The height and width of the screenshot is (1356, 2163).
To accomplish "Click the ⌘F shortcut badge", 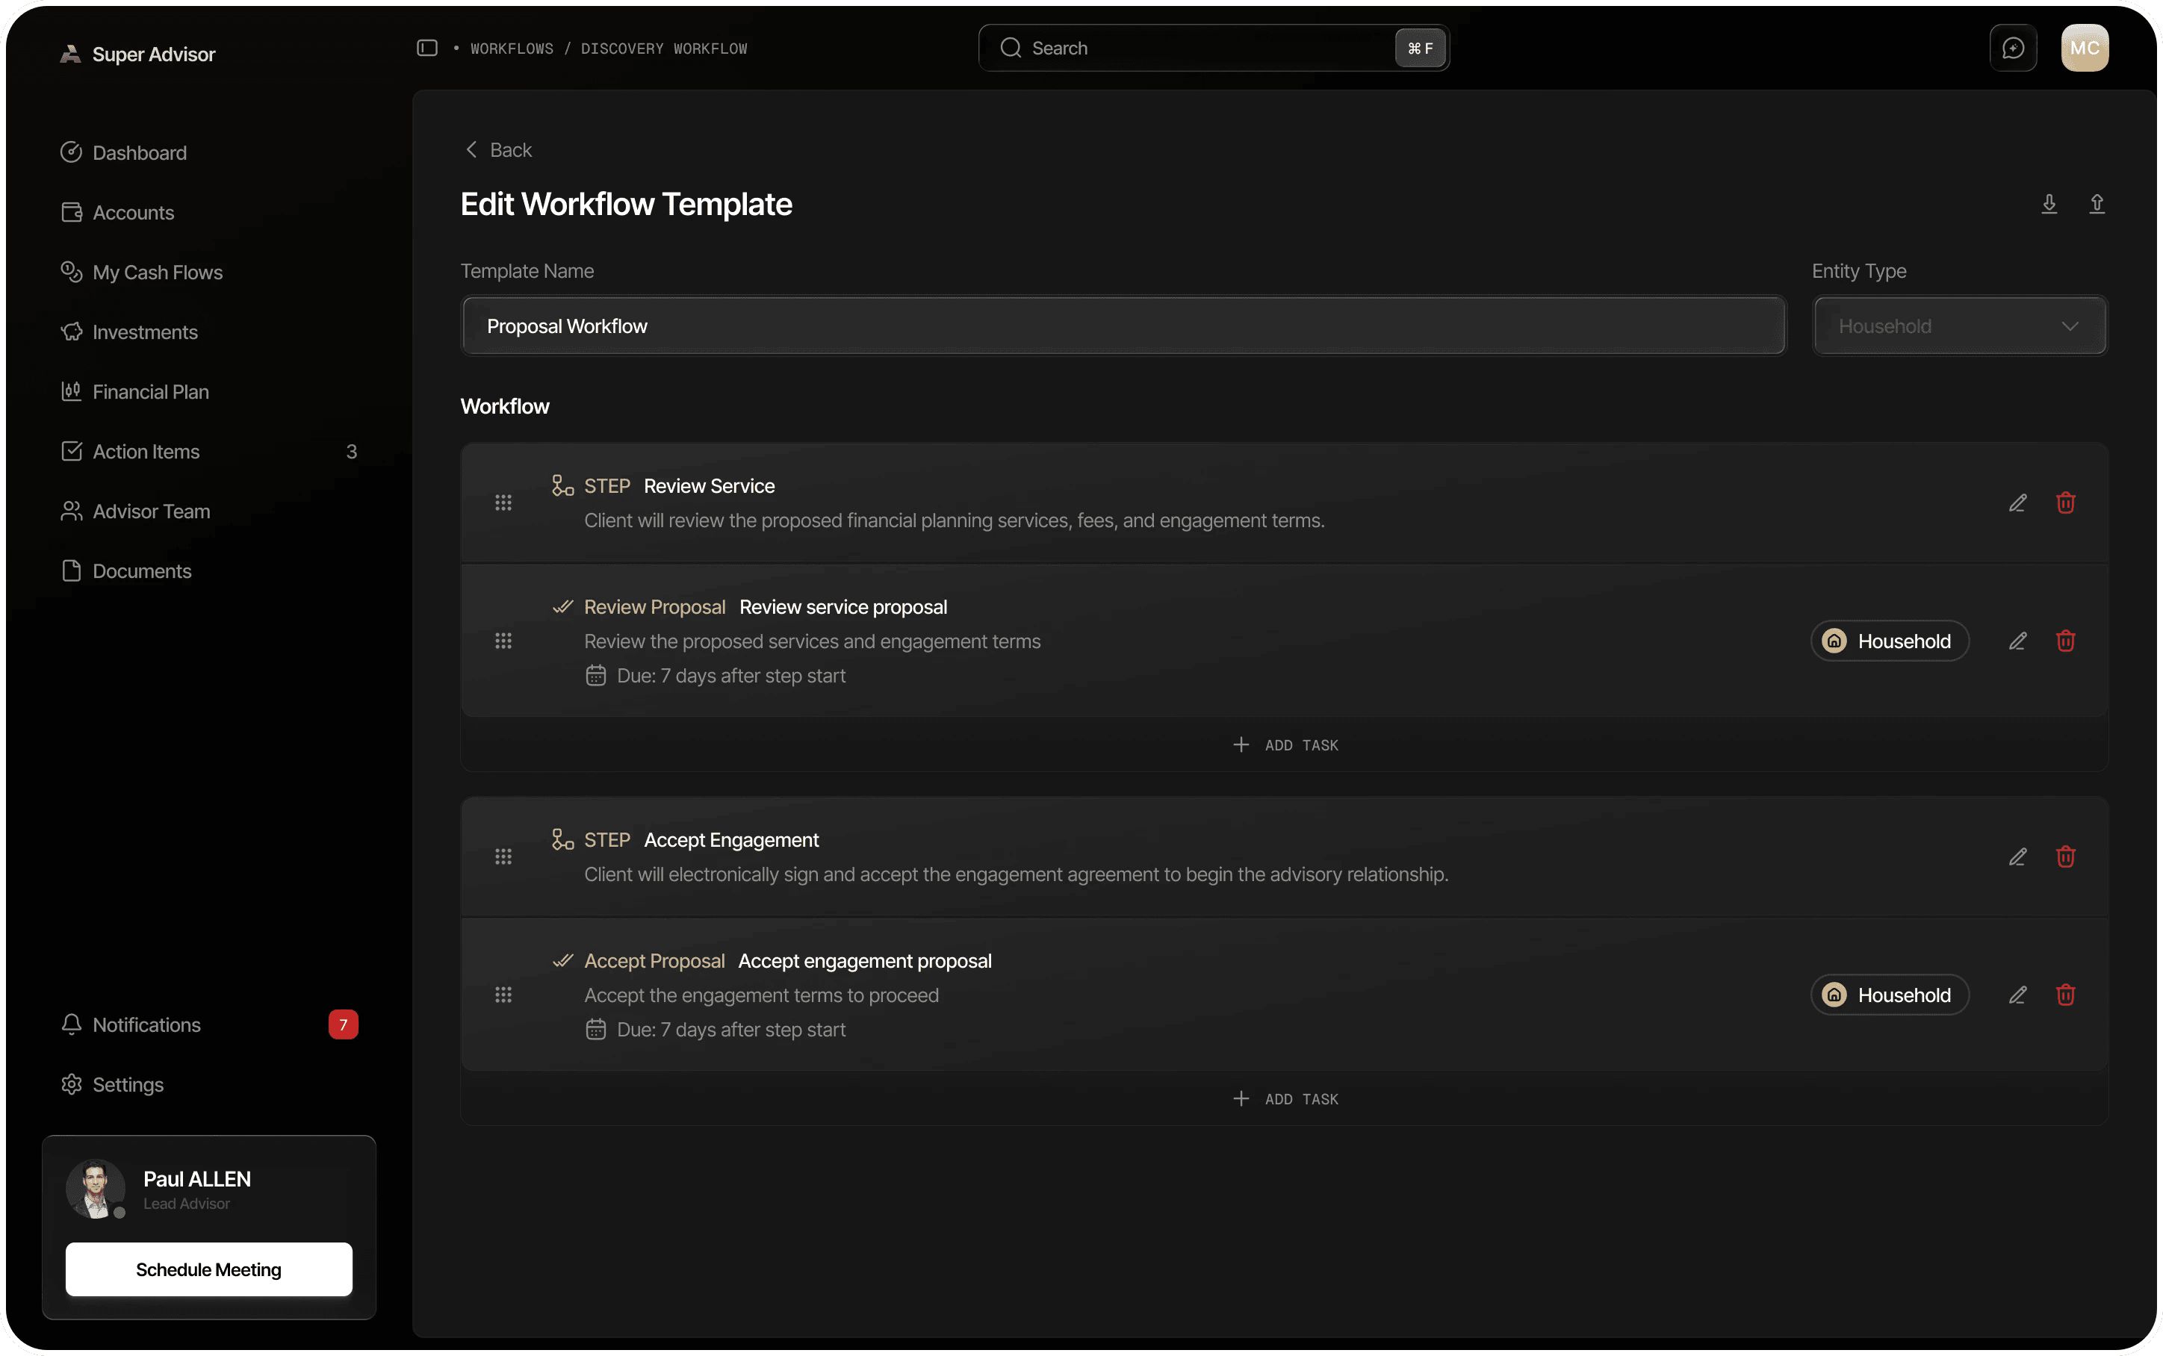I will tap(1420, 49).
